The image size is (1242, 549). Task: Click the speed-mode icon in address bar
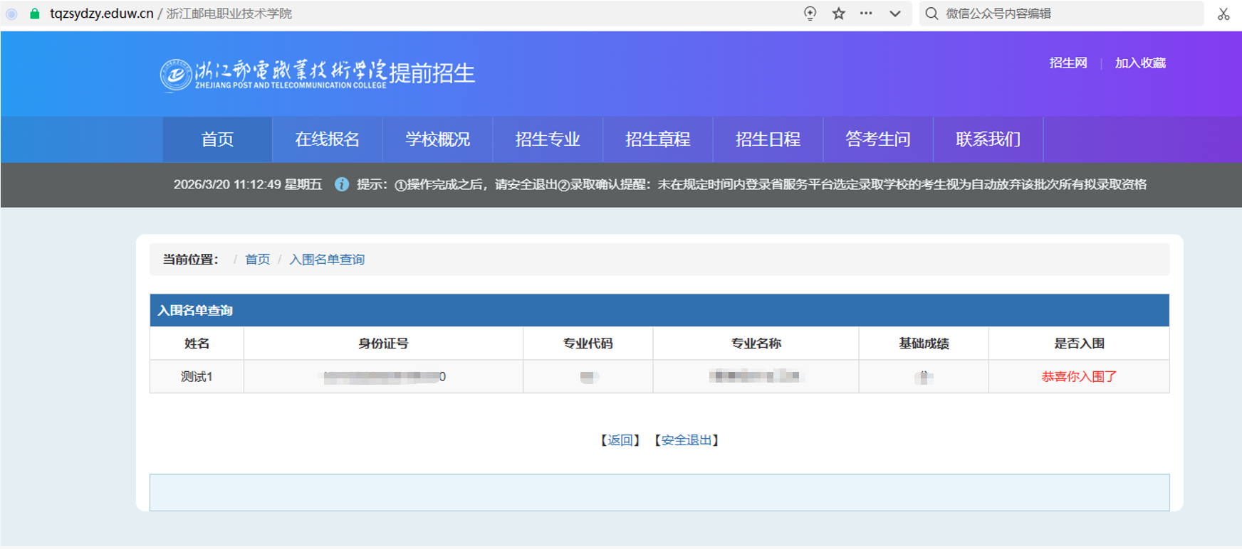pos(810,14)
